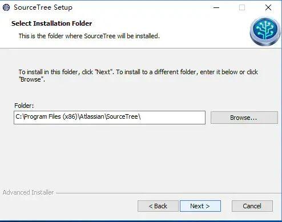Click the greyed-out maximize window icon
The height and width of the screenshot is (222, 282).
pyautogui.click(x=242, y=7)
